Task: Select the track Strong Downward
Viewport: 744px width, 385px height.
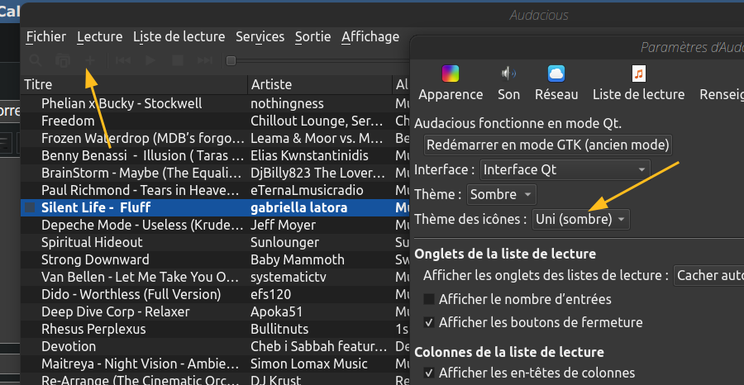Action: click(95, 259)
